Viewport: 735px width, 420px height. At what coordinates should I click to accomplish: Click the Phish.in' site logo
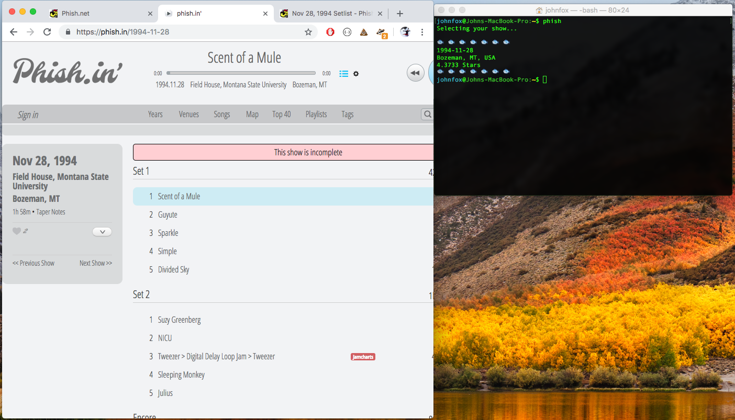[x=68, y=71]
